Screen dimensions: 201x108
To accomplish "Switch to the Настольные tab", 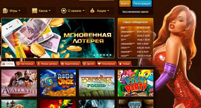I will tap(25, 64).
